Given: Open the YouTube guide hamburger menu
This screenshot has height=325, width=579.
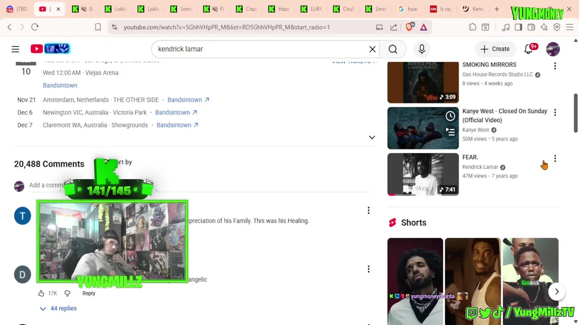Looking at the screenshot, I should click(15, 49).
